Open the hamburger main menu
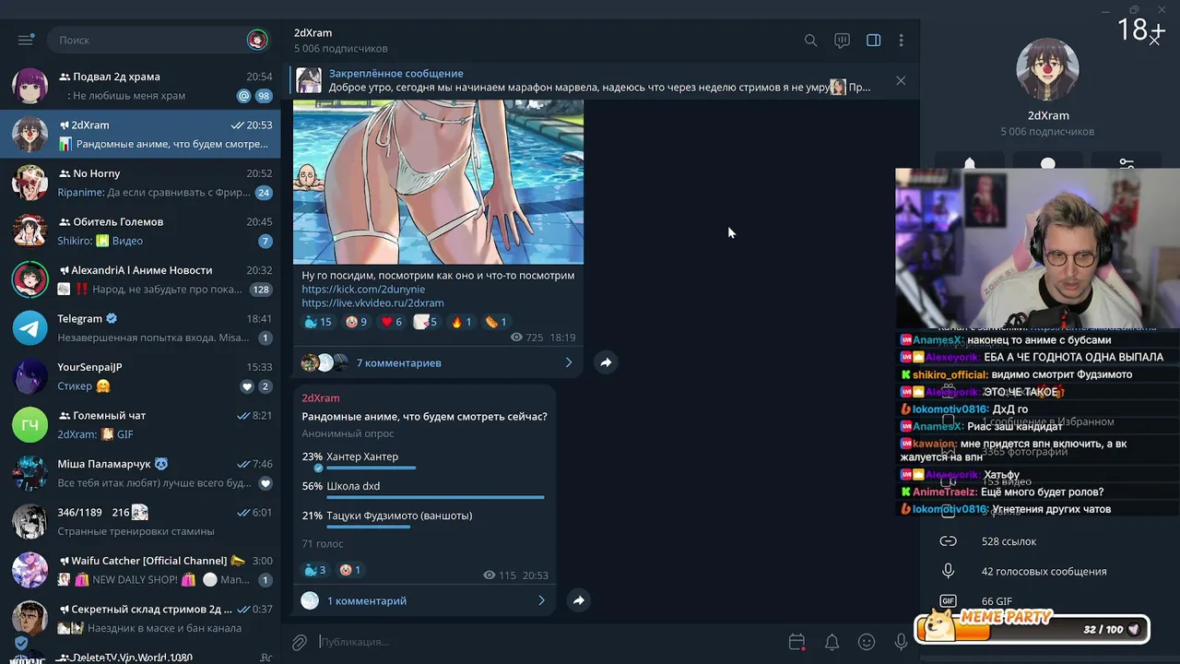Viewport: 1180px width, 664px height. click(x=25, y=40)
